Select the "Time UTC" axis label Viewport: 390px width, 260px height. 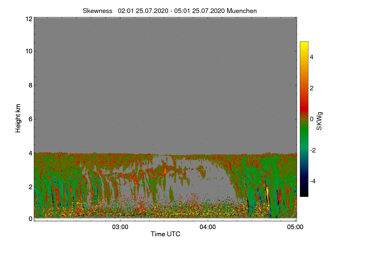(165, 234)
